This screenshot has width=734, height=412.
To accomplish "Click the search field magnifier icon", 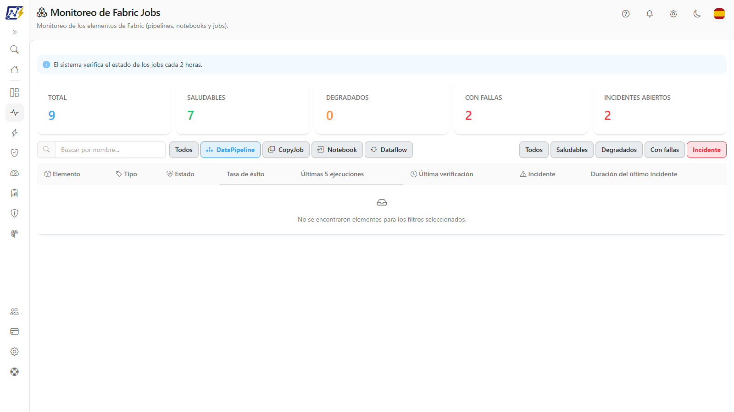I will pyautogui.click(x=46, y=150).
